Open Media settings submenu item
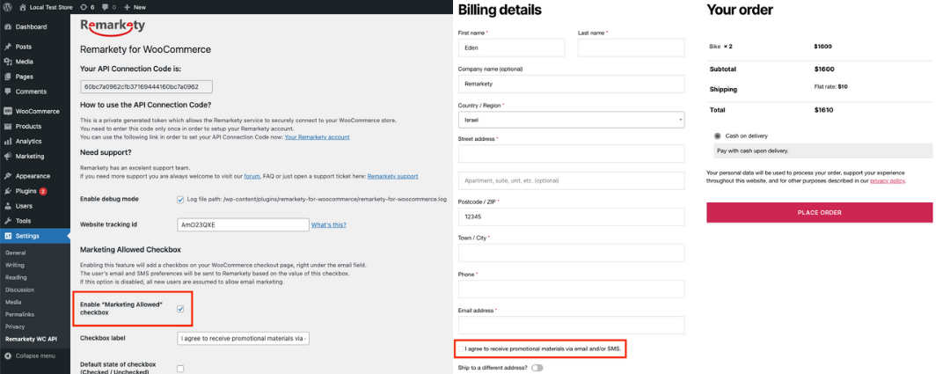 pos(13,302)
